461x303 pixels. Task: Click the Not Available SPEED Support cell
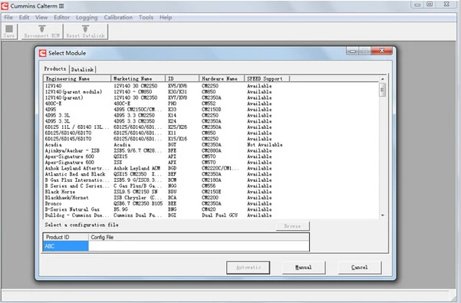[265, 145]
